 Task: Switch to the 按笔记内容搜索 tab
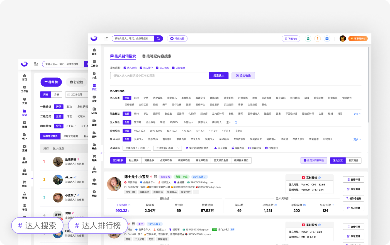click(x=157, y=56)
